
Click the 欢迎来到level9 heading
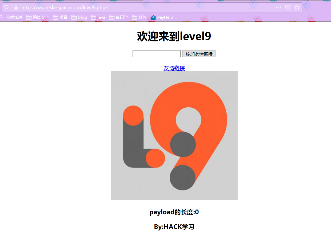pyautogui.click(x=174, y=36)
